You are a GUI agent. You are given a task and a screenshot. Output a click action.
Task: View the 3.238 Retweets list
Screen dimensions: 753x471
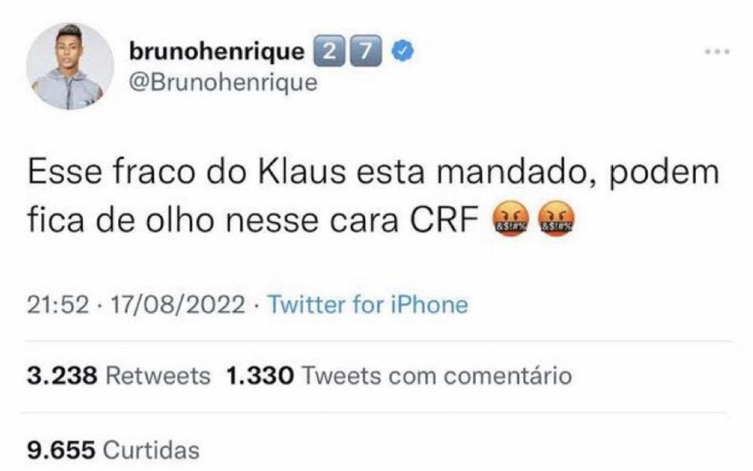119,375
